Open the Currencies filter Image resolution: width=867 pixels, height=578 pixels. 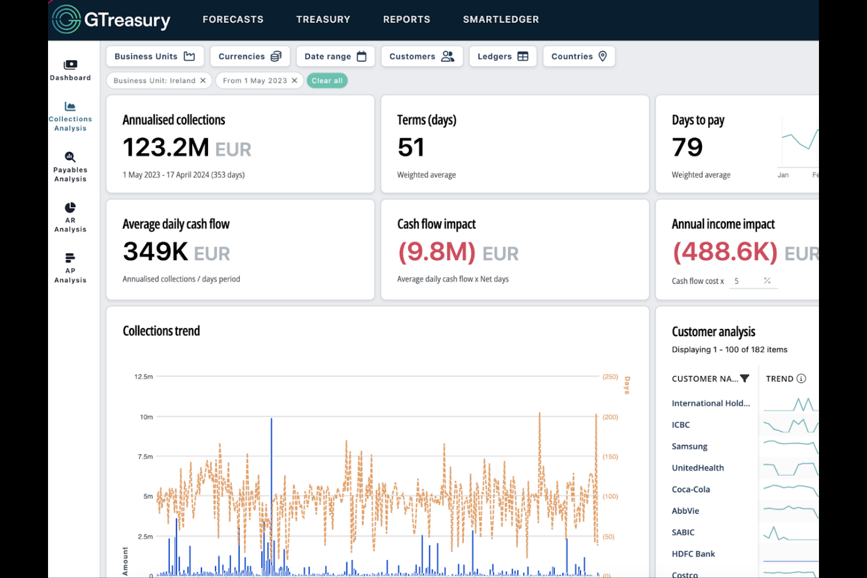tap(250, 56)
